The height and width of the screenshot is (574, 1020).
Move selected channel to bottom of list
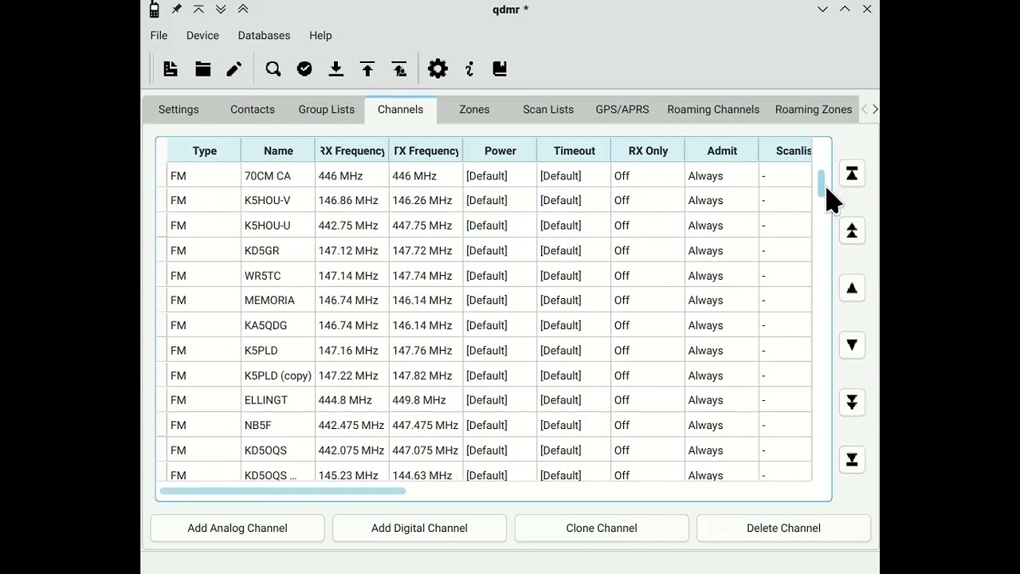tap(852, 460)
